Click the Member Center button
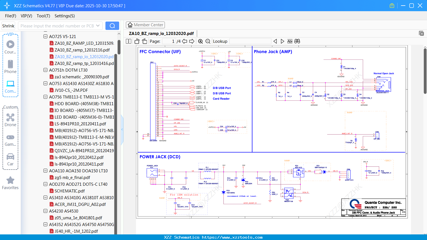427x240 pixels. 145,25
